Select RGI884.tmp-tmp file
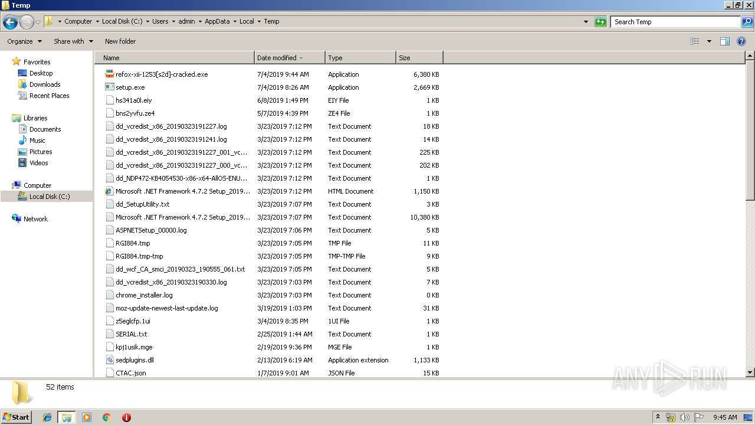The height and width of the screenshot is (425, 755). [139, 256]
